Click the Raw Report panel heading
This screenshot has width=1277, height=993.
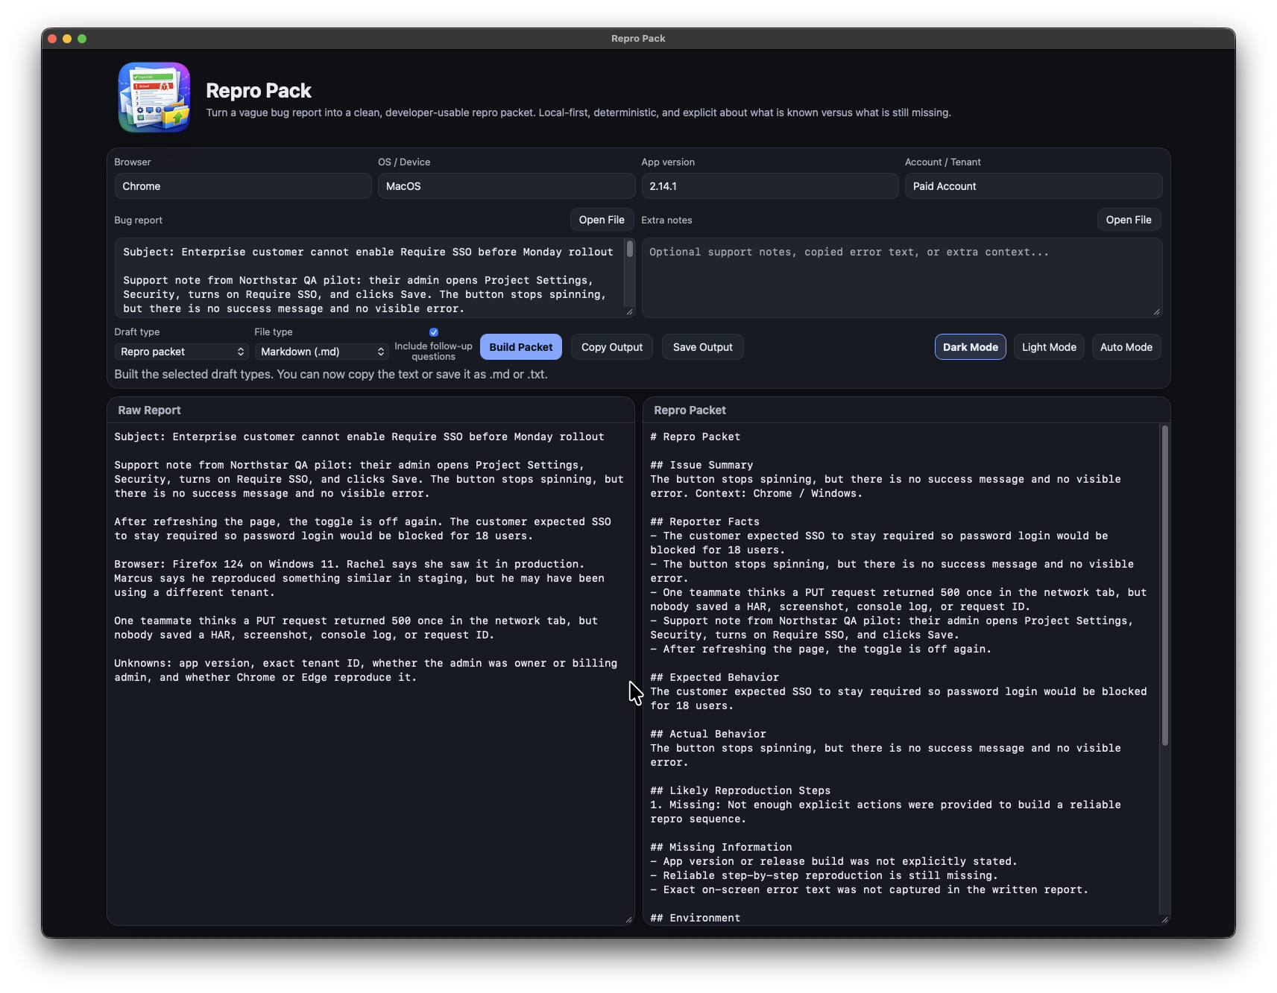[x=149, y=410]
